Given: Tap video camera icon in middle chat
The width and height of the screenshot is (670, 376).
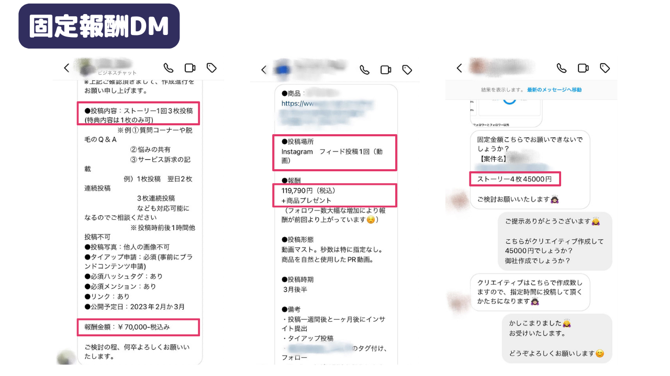Looking at the screenshot, I should point(386,70).
